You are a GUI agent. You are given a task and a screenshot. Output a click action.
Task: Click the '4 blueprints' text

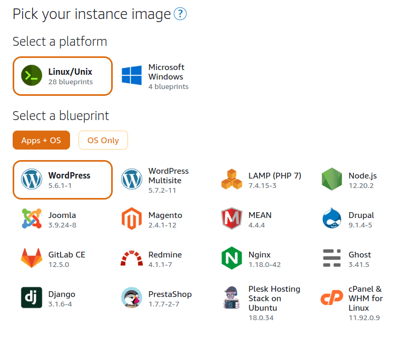(169, 86)
